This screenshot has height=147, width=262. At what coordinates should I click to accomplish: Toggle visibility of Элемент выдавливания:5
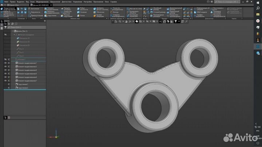coord(5,73)
